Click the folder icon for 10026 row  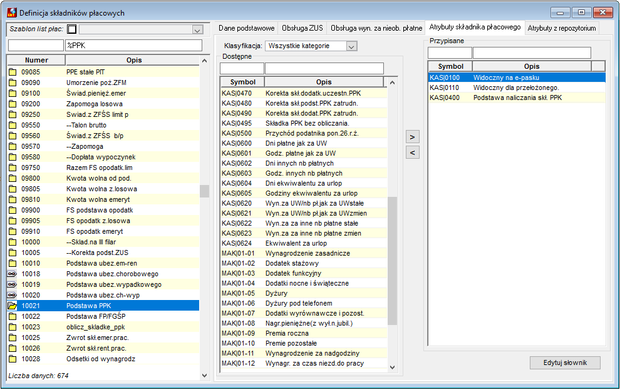(x=13, y=349)
